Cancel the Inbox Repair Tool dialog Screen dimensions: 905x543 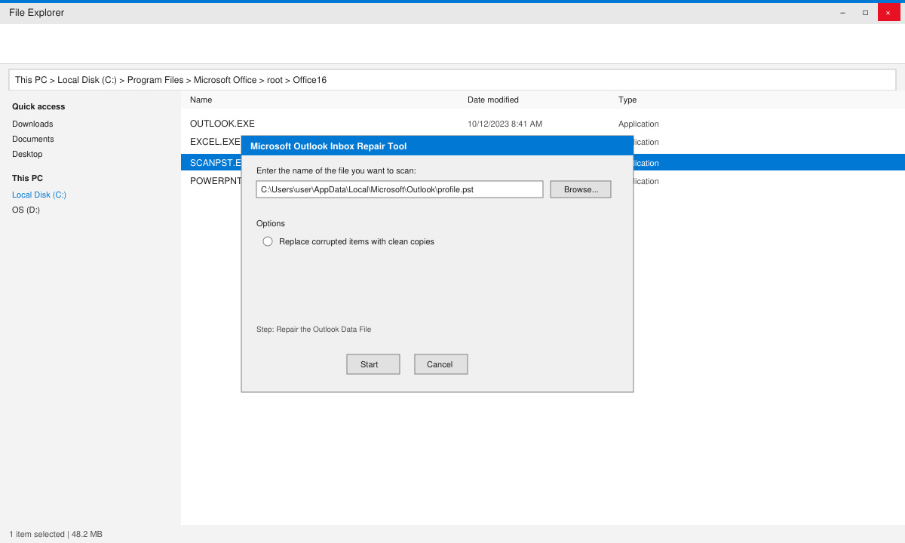coord(441,364)
